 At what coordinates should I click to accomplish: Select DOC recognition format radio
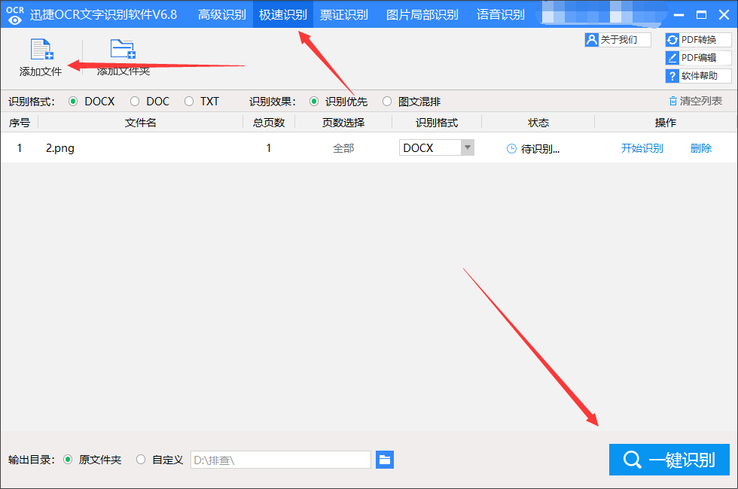click(x=135, y=102)
